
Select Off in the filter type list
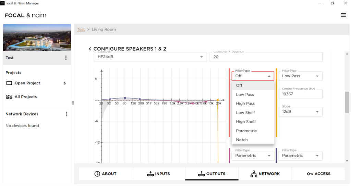pyautogui.click(x=253, y=85)
